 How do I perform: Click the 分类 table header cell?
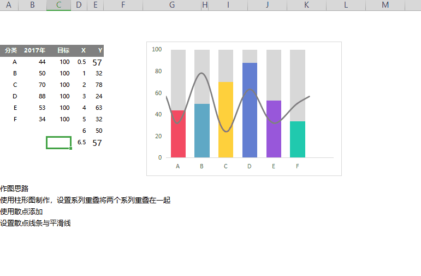pos(11,50)
